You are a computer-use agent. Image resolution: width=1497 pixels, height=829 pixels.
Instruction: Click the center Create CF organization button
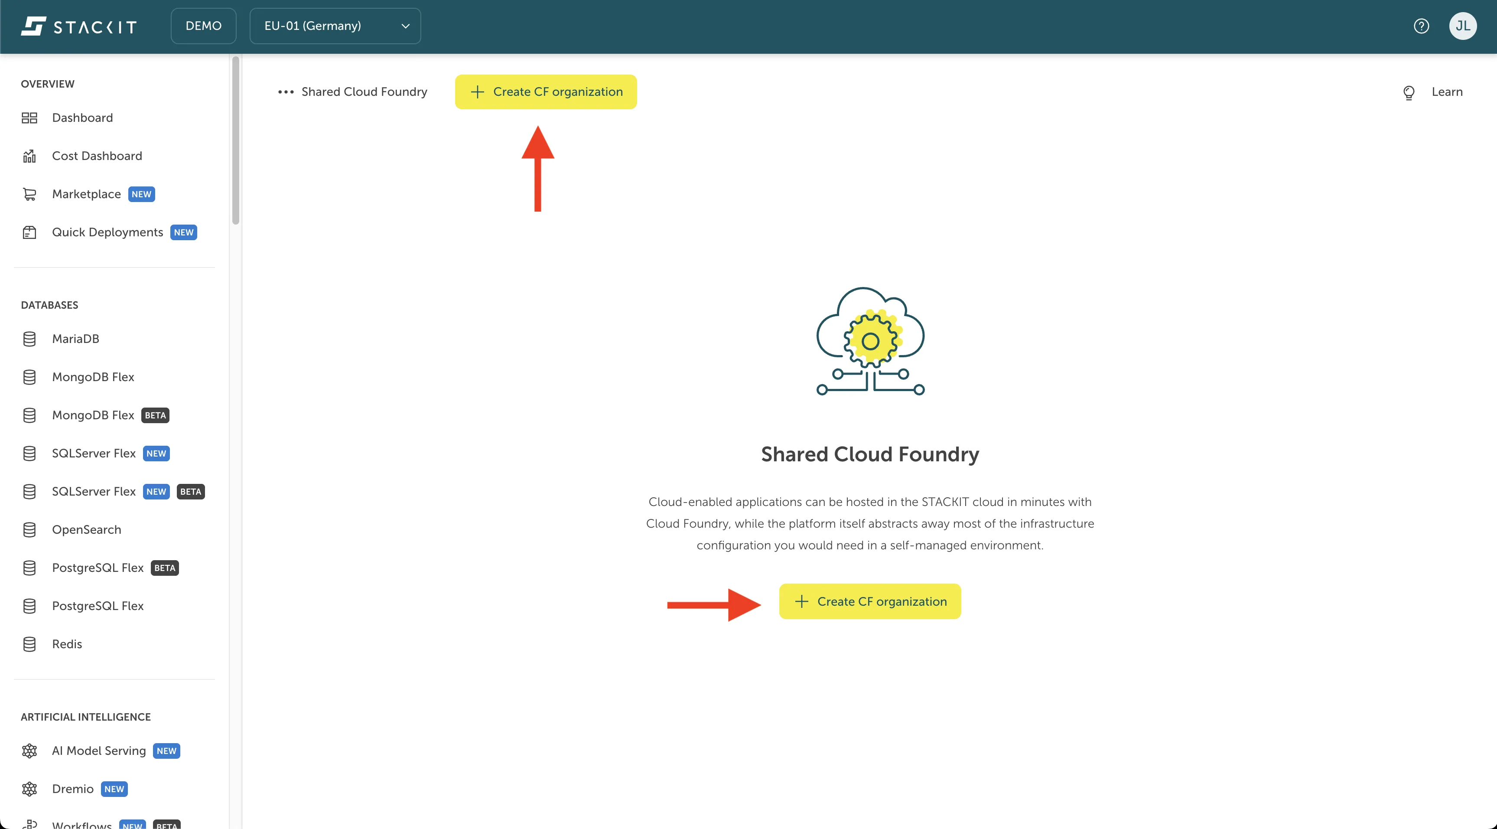coord(869,601)
